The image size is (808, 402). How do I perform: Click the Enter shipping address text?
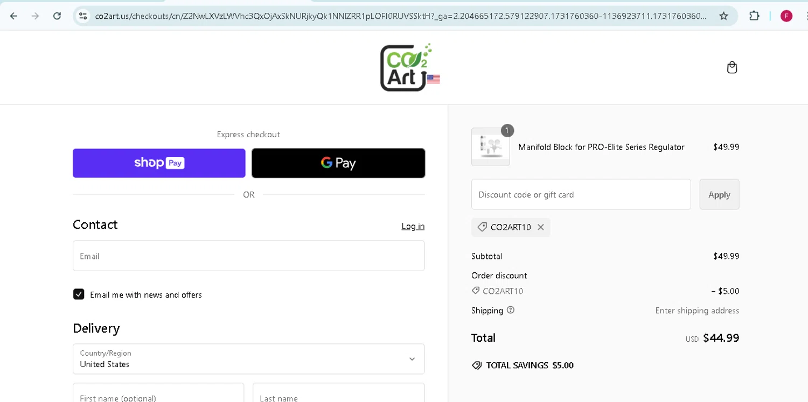(697, 311)
